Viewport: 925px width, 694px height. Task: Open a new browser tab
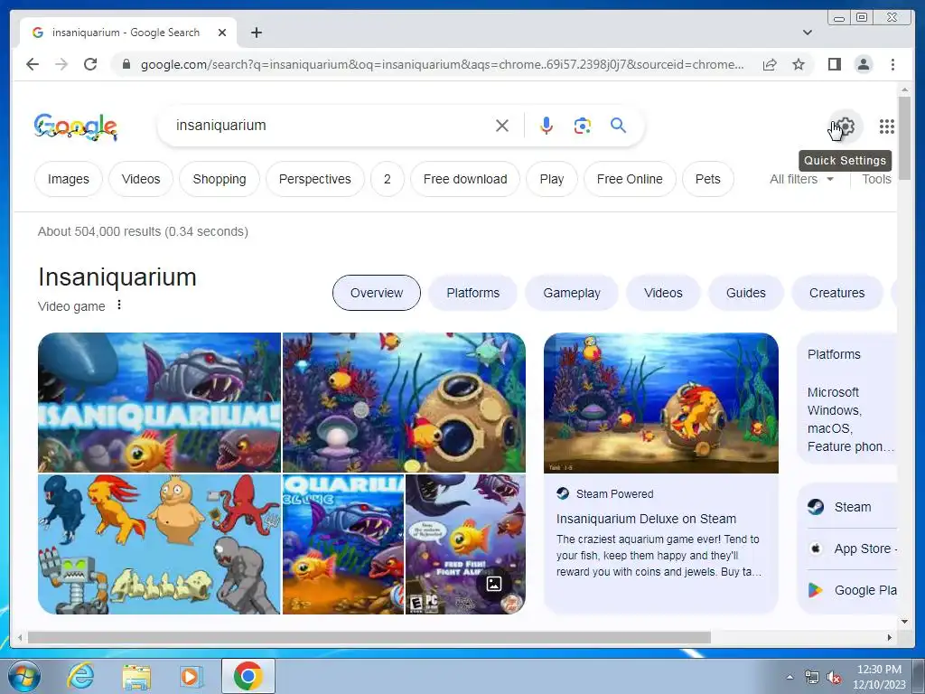(x=256, y=33)
